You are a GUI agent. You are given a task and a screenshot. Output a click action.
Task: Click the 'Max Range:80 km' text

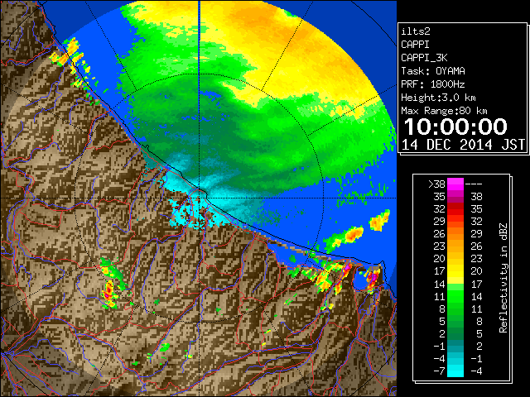pyautogui.click(x=444, y=111)
